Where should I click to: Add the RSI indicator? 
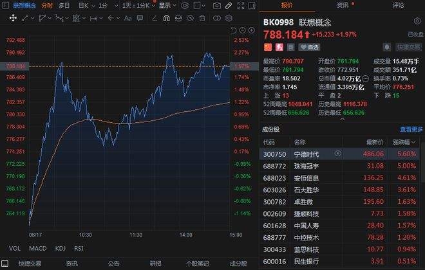79,248
